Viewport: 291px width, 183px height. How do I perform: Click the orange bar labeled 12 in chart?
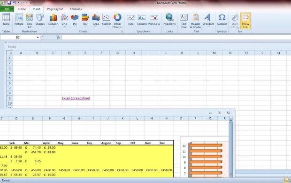206,145
